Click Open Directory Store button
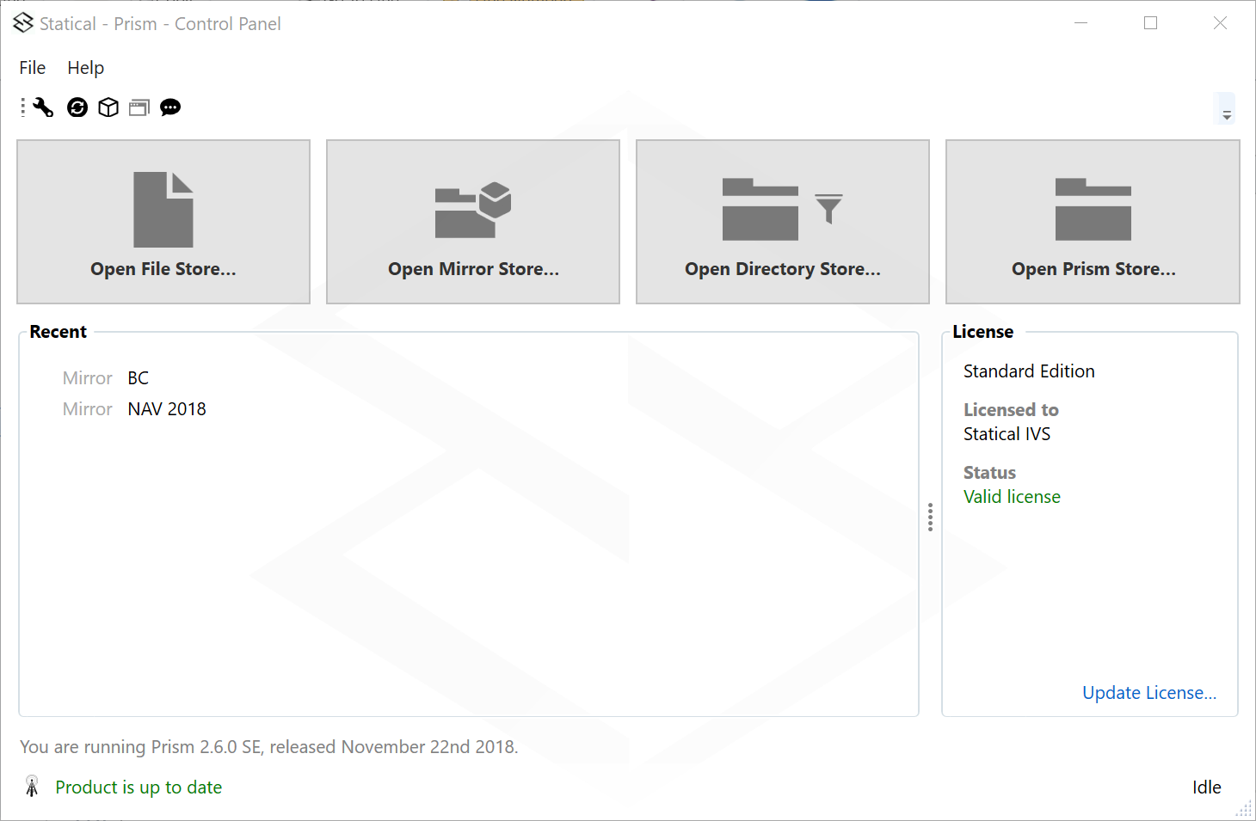1256x821 pixels. (x=783, y=222)
